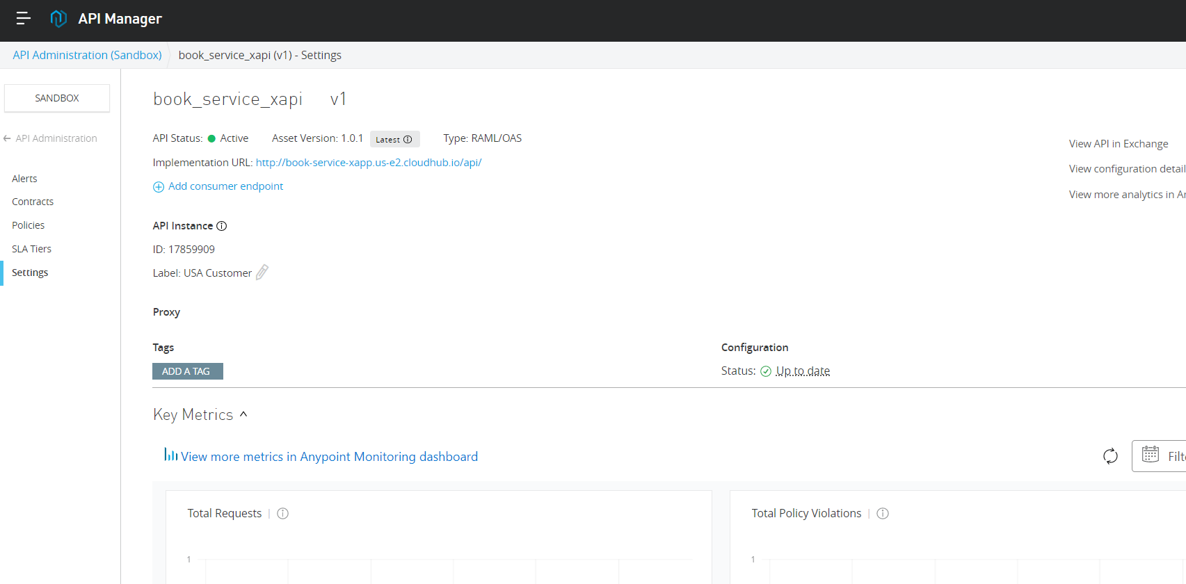
Task: Click the bar chart monitoring icon
Action: click(170, 455)
